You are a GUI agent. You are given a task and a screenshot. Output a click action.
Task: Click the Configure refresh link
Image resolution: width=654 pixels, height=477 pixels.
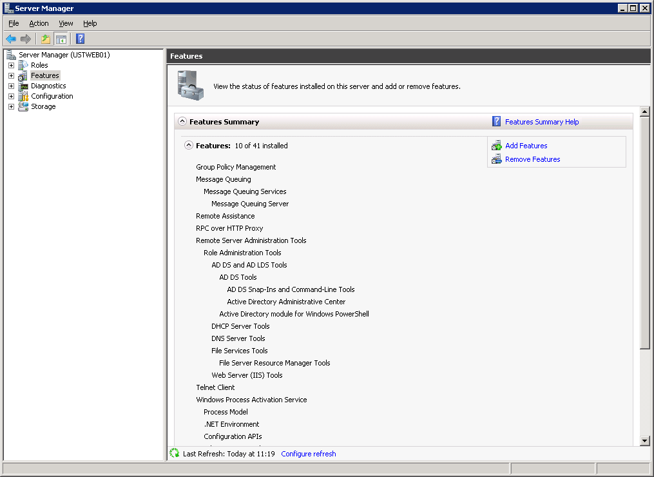308,454
